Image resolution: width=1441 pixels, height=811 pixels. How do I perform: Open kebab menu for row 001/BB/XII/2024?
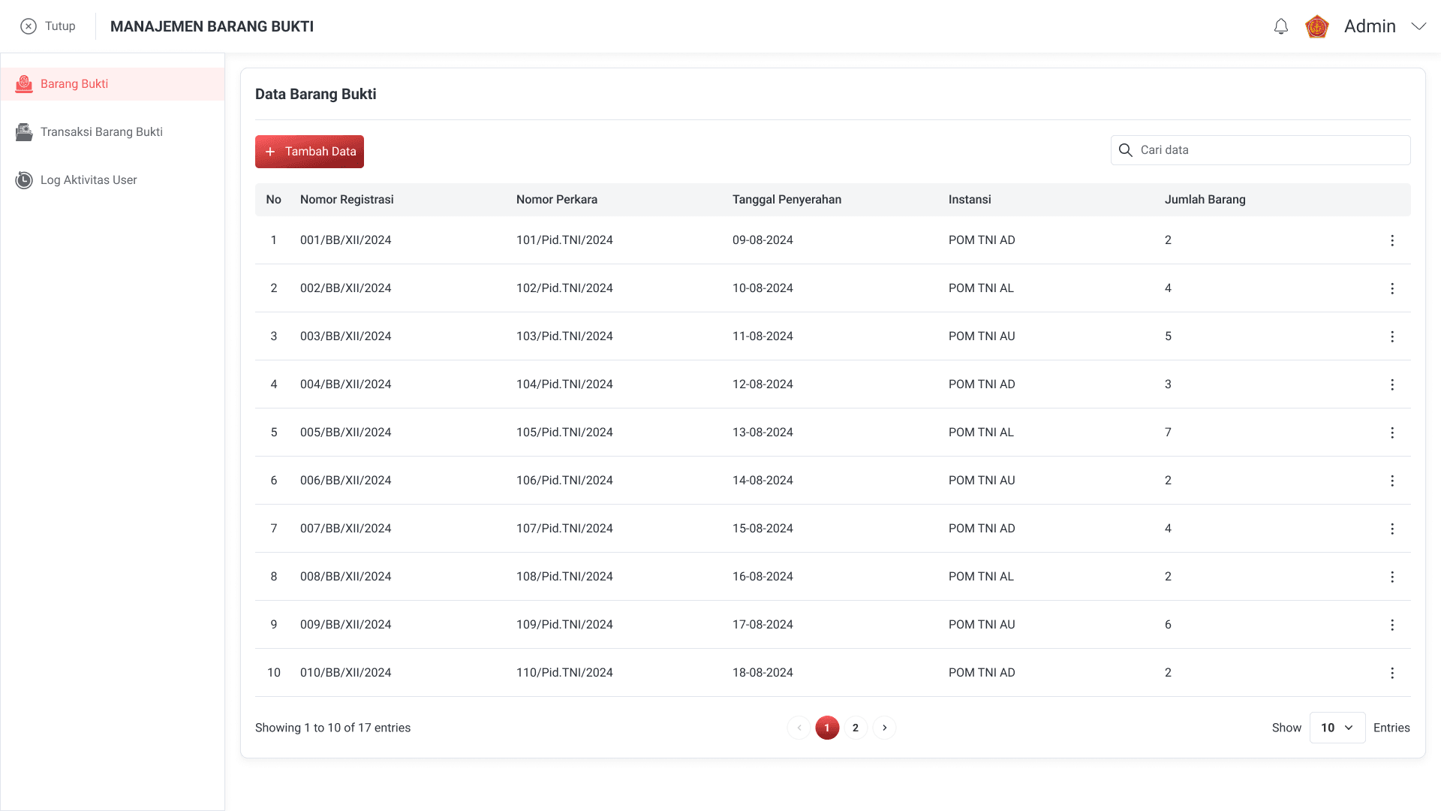coord(1392,240)
